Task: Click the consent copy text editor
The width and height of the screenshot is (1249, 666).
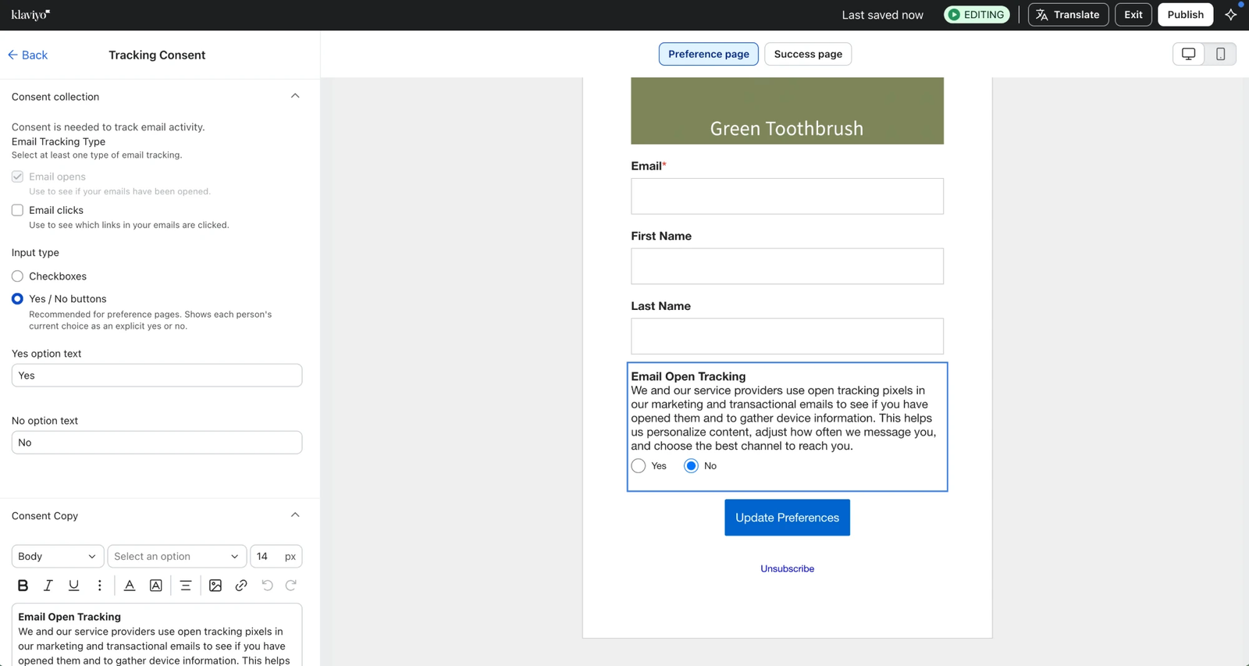Action: (157, 635)
